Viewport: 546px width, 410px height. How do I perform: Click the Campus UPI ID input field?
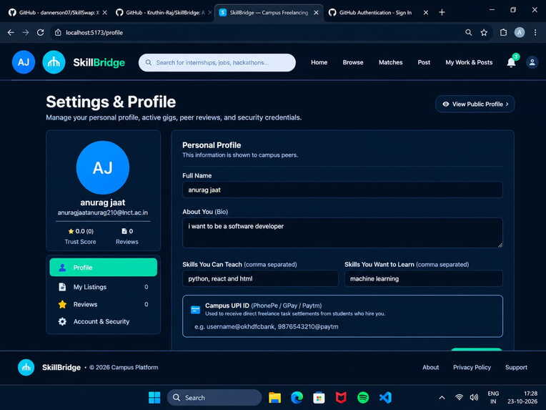point(342,327)
